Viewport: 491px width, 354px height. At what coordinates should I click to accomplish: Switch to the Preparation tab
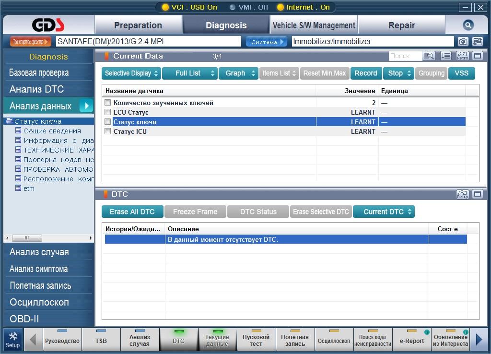coord(138,25)
